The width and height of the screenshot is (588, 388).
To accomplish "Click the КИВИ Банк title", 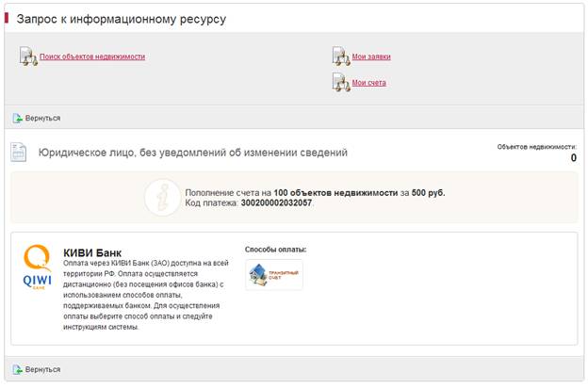I will [92, 252].
